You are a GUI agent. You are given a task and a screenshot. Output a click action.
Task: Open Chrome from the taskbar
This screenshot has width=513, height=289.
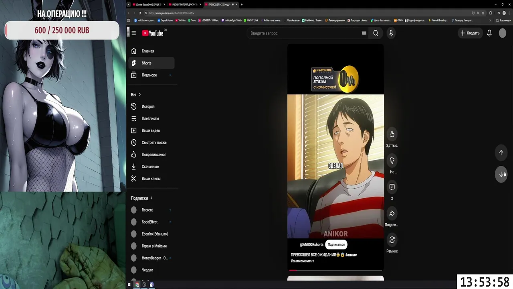(137, 285)
